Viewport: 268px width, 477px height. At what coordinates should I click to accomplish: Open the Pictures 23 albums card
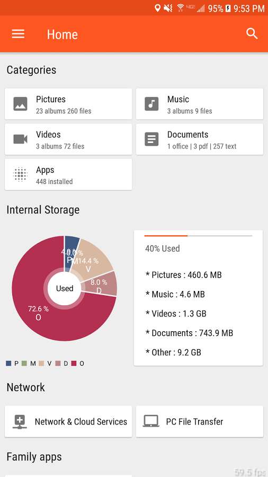point(68,104)
